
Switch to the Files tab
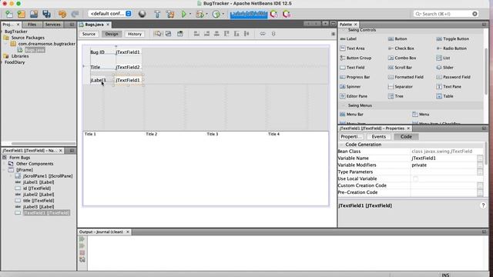click(x=32, y=24)
